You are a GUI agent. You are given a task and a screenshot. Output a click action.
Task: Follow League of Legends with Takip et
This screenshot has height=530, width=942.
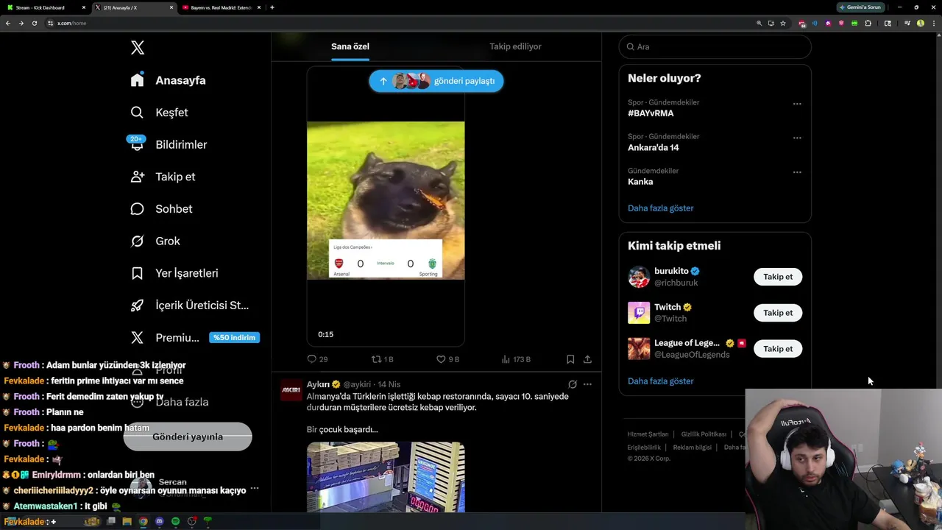[x=778, y=349]
